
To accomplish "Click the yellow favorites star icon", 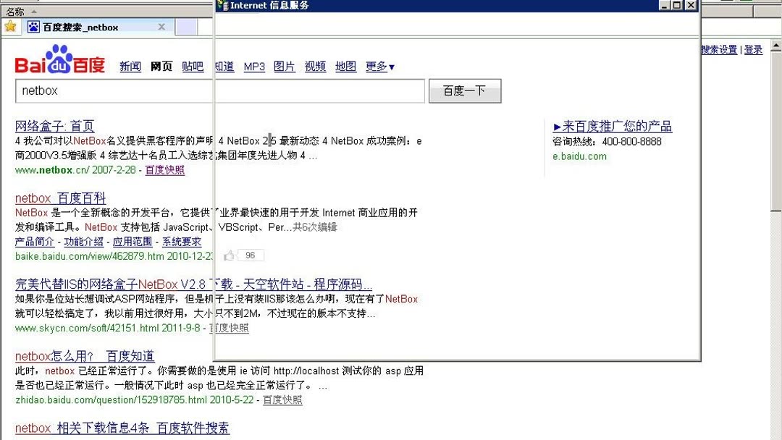I will pos(10,26).
